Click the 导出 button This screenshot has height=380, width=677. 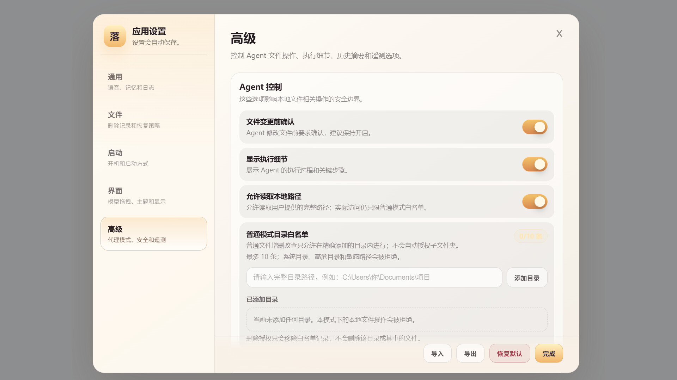point(470,353)
